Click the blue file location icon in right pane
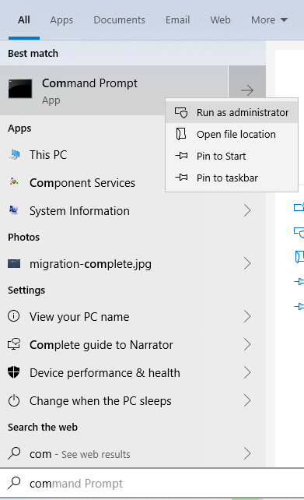304x500 pixels. (299, 257)
